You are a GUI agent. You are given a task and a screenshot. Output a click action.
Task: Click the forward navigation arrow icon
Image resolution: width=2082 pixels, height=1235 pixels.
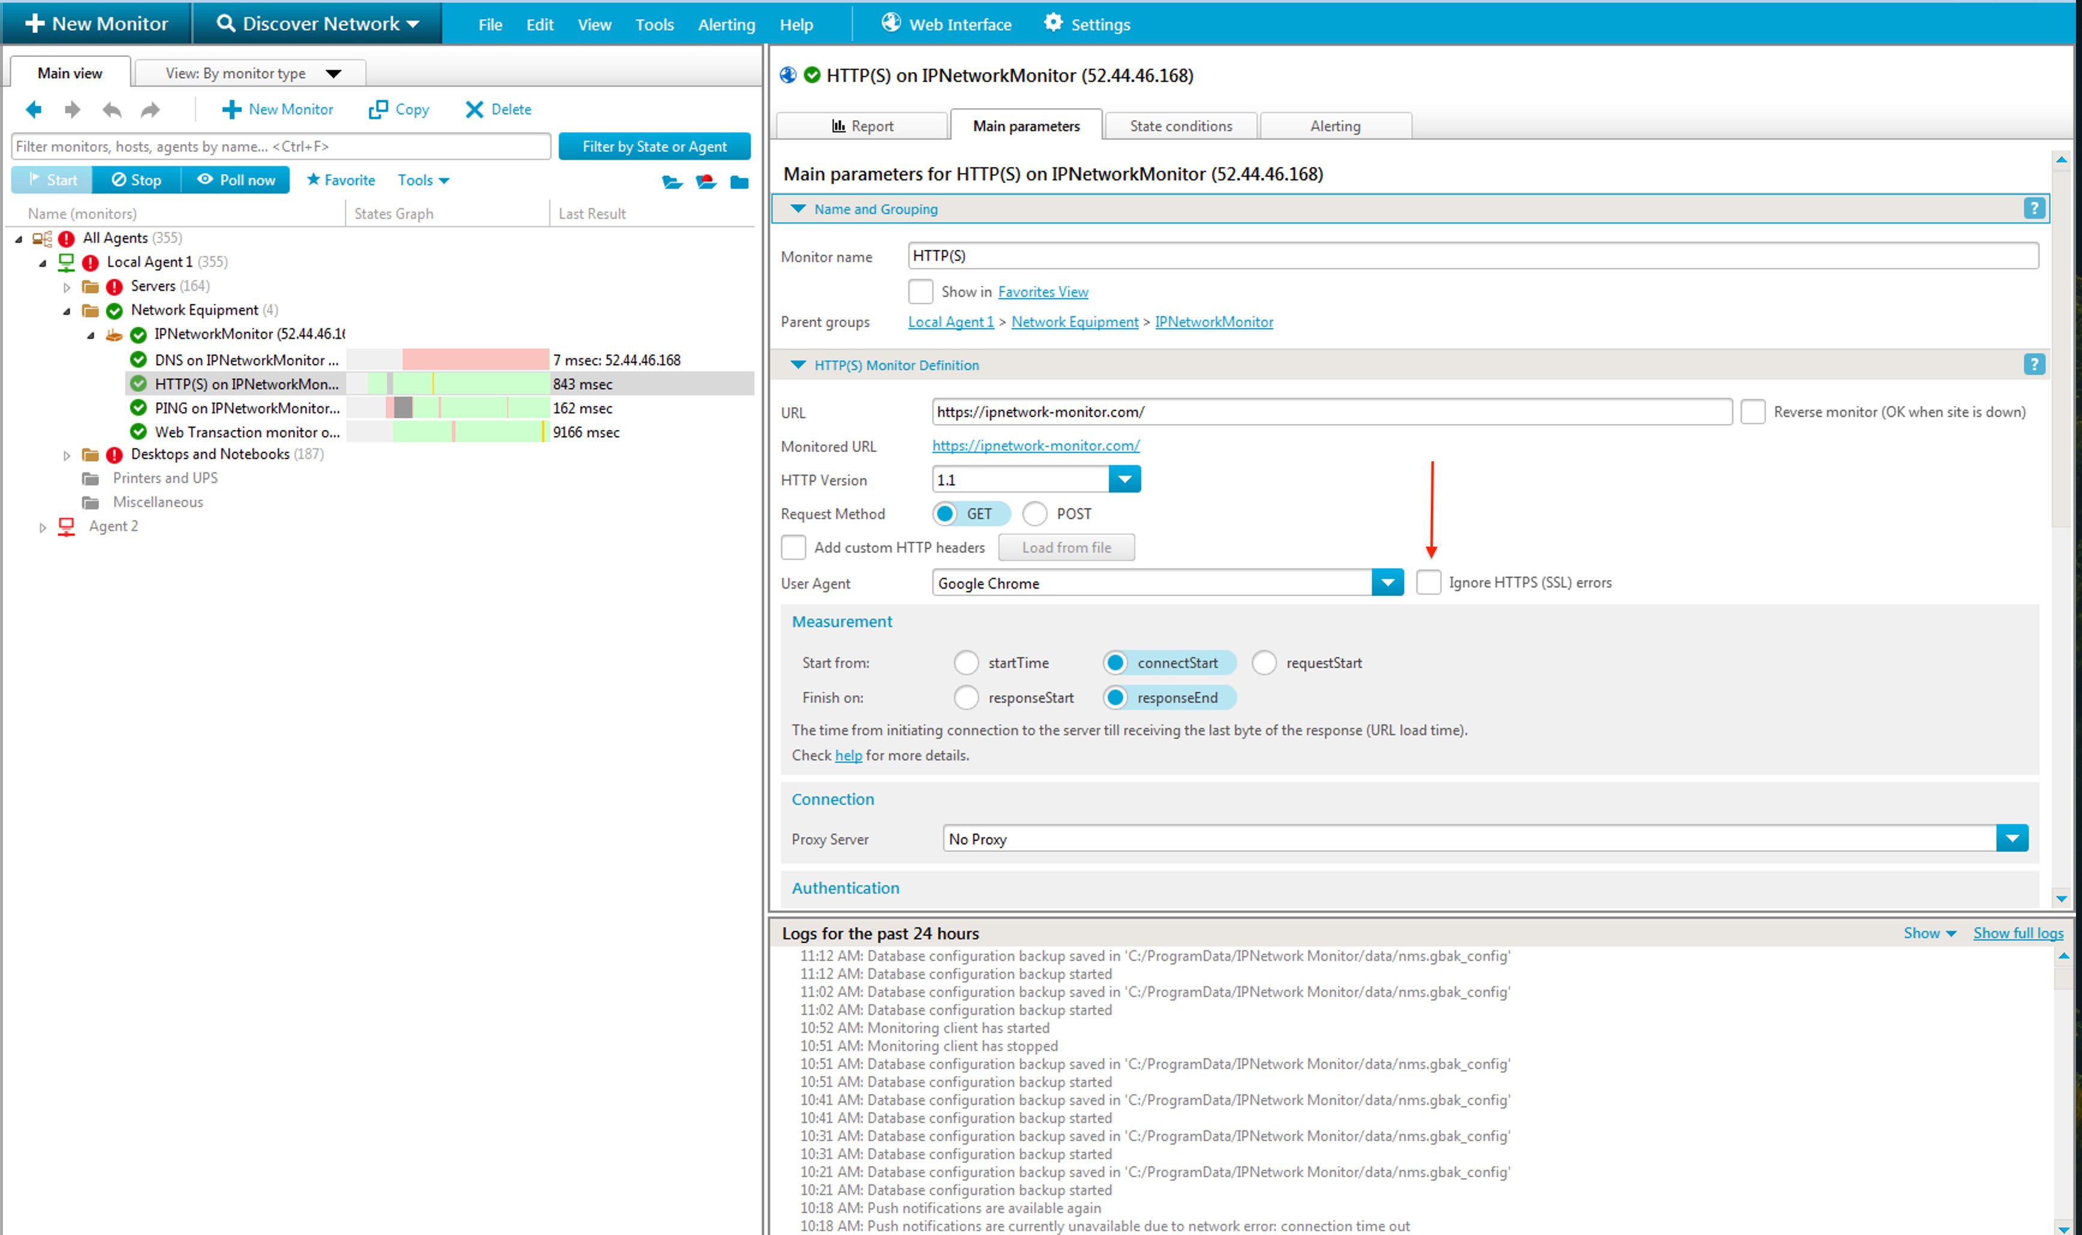tap(73, 109)
